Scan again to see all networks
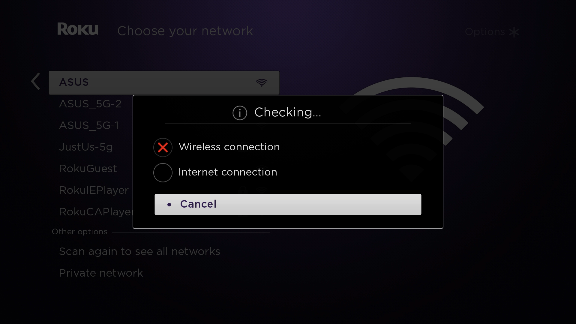576x324 pixels. point(139,251)
